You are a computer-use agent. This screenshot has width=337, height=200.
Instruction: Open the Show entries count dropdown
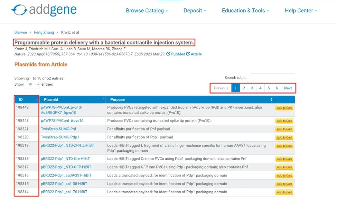33,84
